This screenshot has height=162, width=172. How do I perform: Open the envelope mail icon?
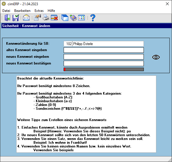pos(26,18)
